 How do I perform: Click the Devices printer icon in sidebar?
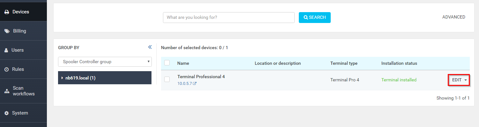tap(6, 12)
